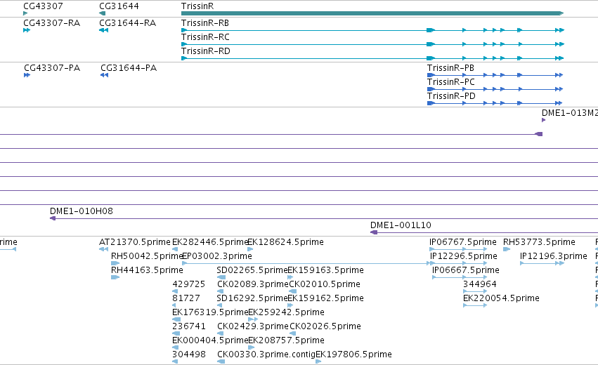Open the TrissinR-PB protein feature

(450, 68)
